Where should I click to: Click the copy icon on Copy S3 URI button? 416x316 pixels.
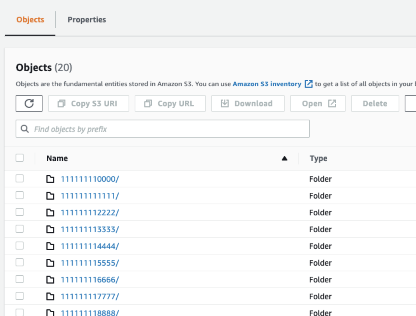pos(61,103)
